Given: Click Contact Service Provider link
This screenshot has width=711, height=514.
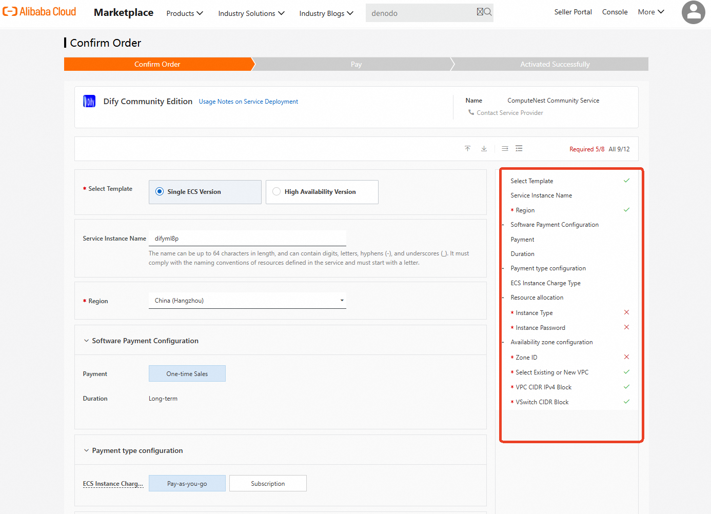Looking at the screenshot, I should pyautogui.click(x=510, y=113).
